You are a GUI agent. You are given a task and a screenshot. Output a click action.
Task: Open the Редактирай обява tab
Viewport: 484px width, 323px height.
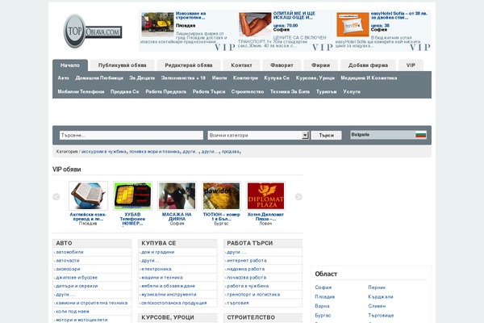click(189, 65)
